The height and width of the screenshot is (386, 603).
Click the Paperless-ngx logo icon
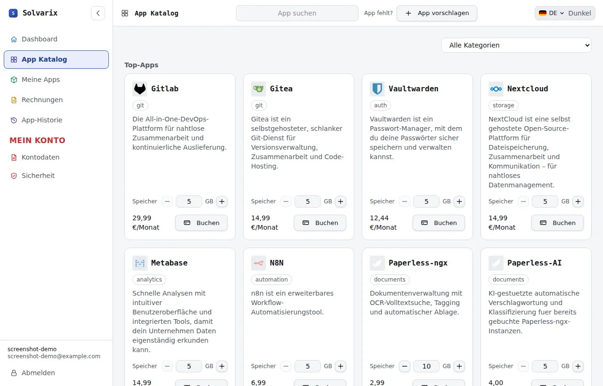pos(377,263)
